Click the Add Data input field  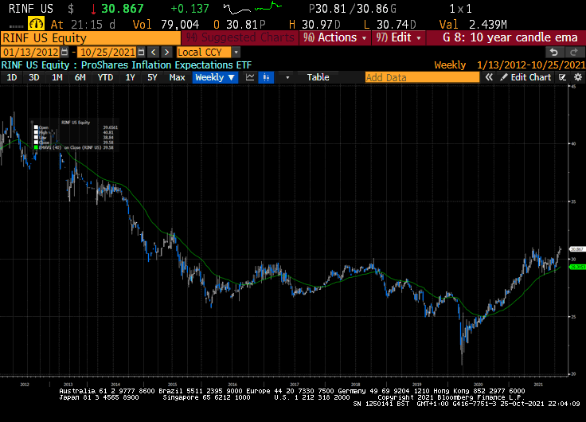tap(422, 77)
